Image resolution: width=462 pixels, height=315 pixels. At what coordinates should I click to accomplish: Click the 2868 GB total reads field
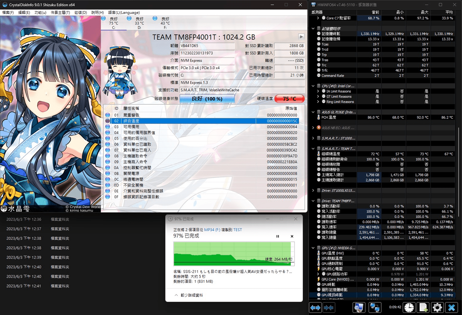pyautogui.click(x=290, y=46)
